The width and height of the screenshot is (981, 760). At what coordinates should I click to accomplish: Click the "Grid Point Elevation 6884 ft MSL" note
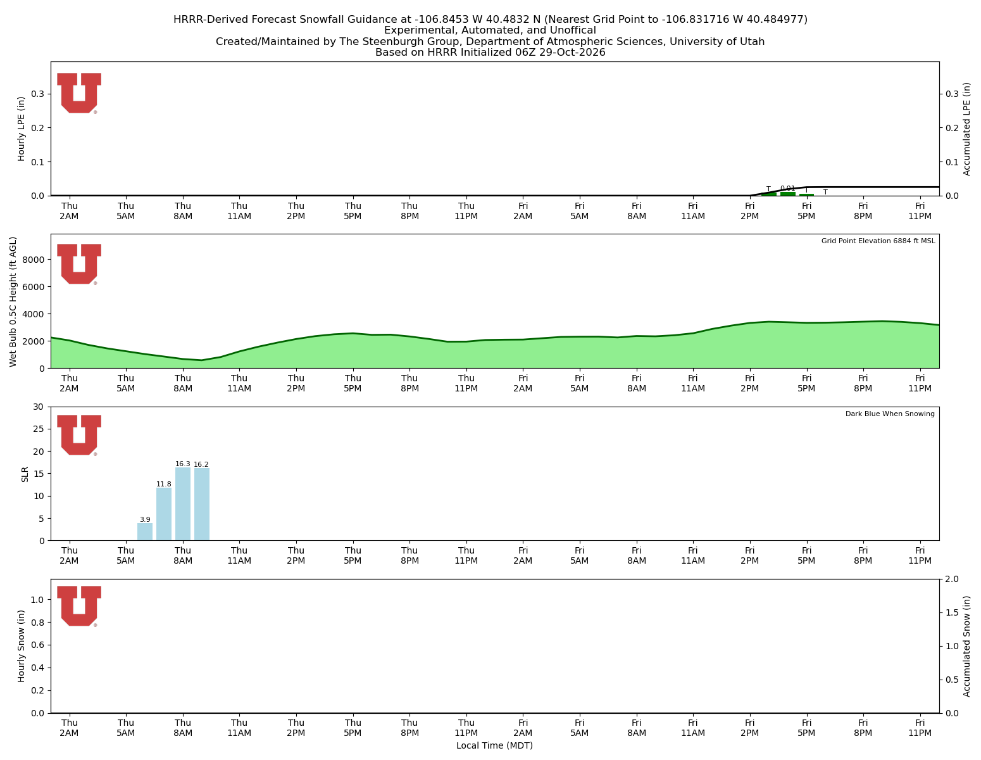(878, 241)
